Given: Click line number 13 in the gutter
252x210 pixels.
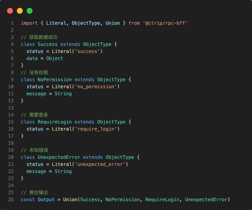Looking at the screenshot, I should click(x=11, y=108).
